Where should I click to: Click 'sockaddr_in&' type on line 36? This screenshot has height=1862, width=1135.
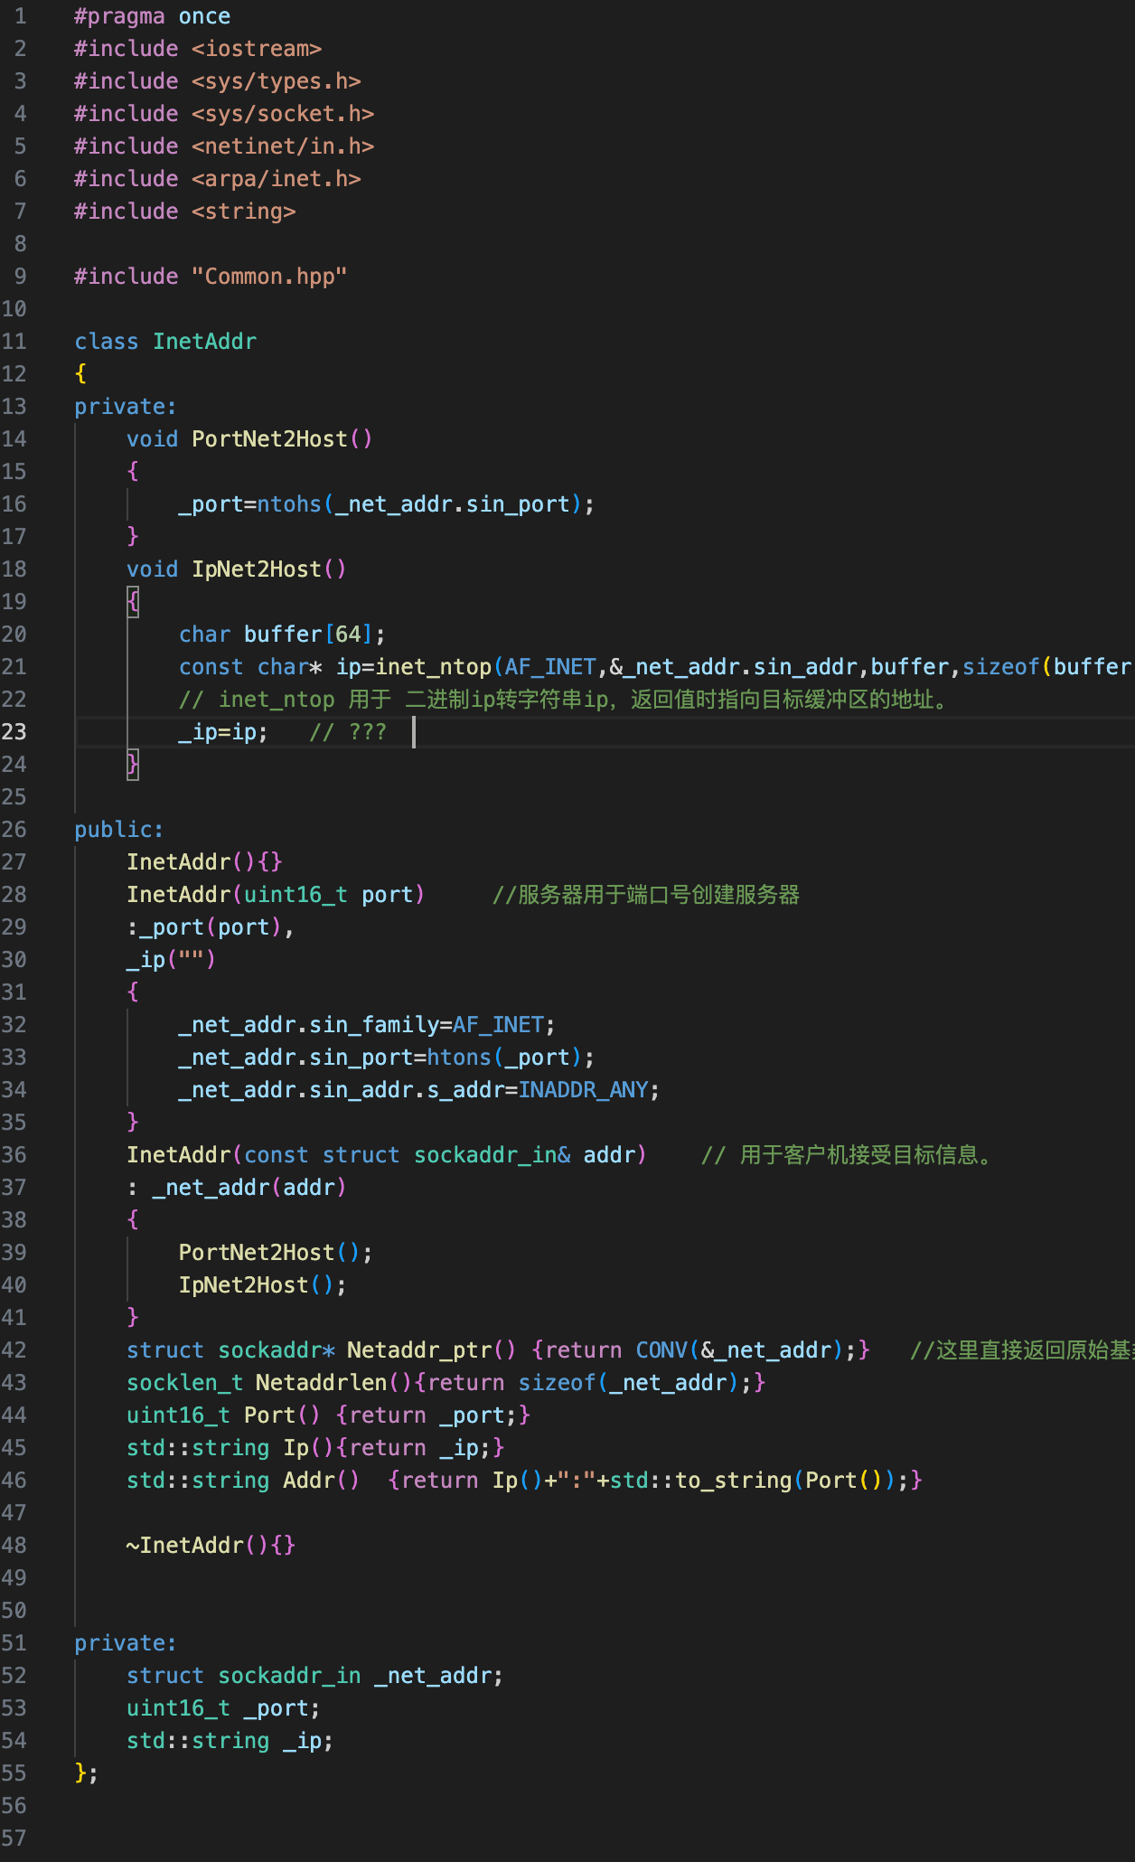pyautogui.click(x=492, y=1155)
